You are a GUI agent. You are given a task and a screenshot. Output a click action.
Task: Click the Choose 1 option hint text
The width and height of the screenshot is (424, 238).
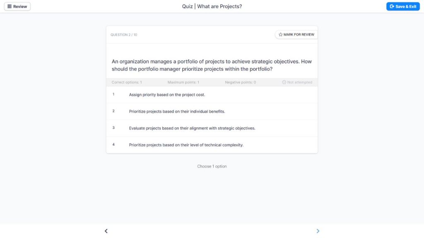coord(212,166)
